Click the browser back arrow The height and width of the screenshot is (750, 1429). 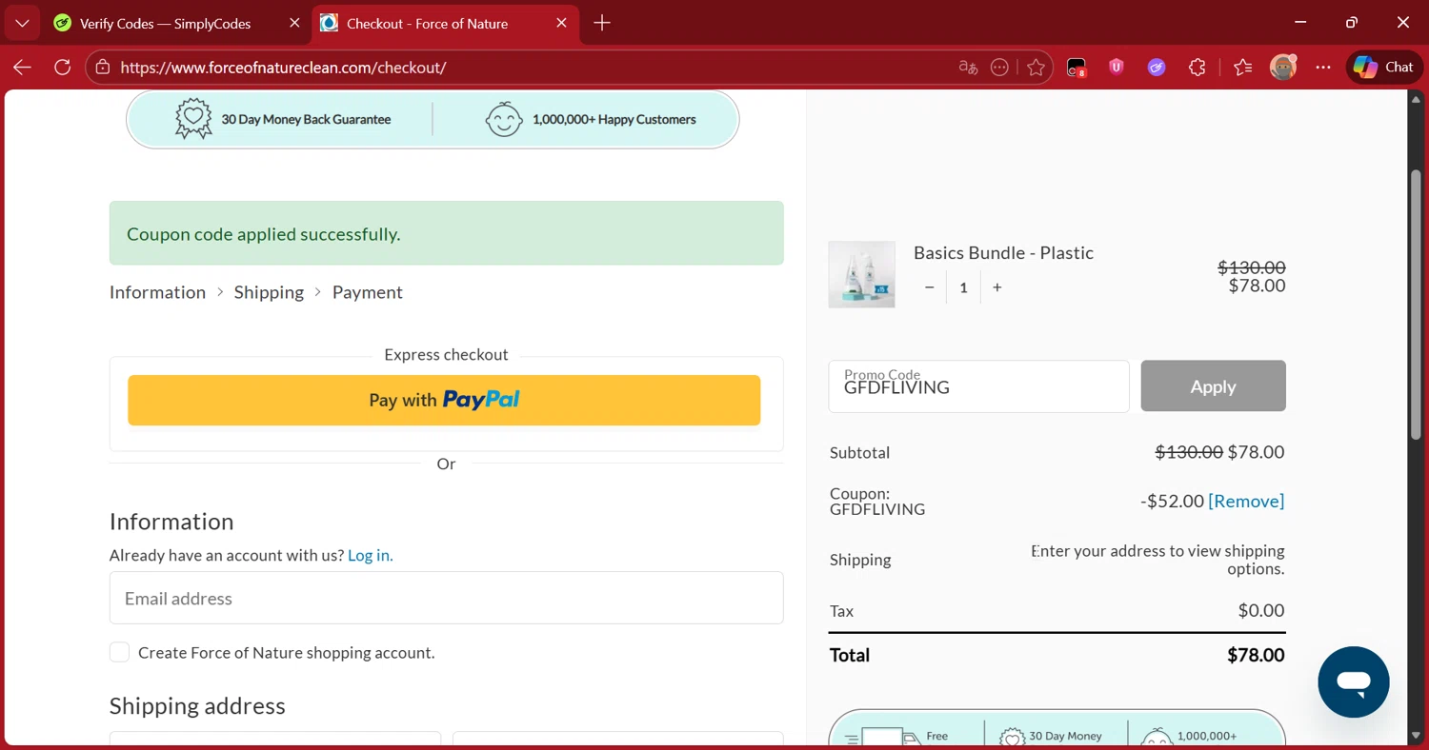pyautogui.click(x=22, y=68)
